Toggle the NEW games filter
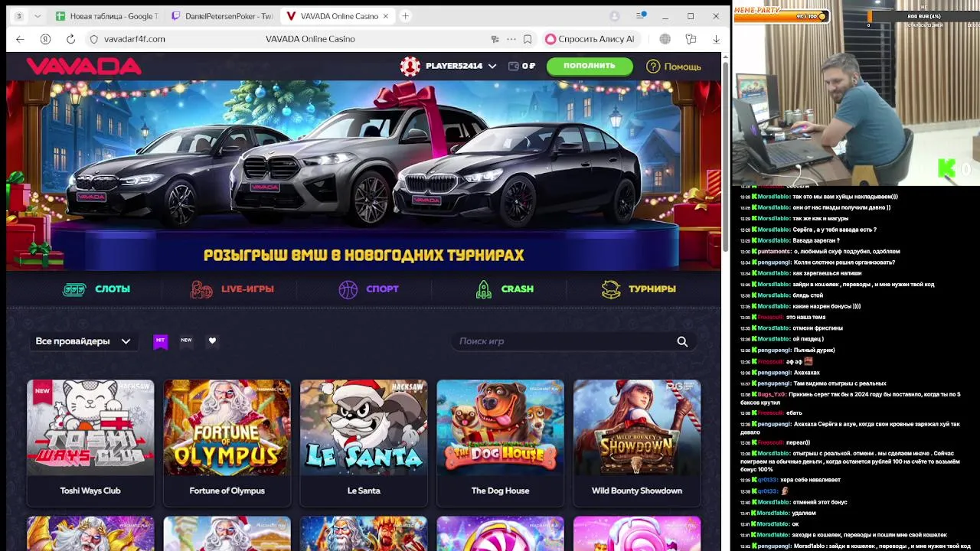This screenshot has height=551, width=980. pos(186,341)
